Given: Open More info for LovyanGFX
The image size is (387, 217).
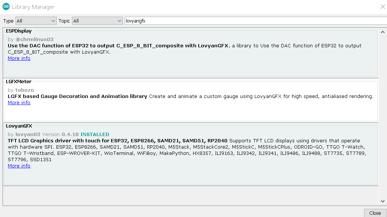Looking at the screenshot, I should click(x=19, y=166).
